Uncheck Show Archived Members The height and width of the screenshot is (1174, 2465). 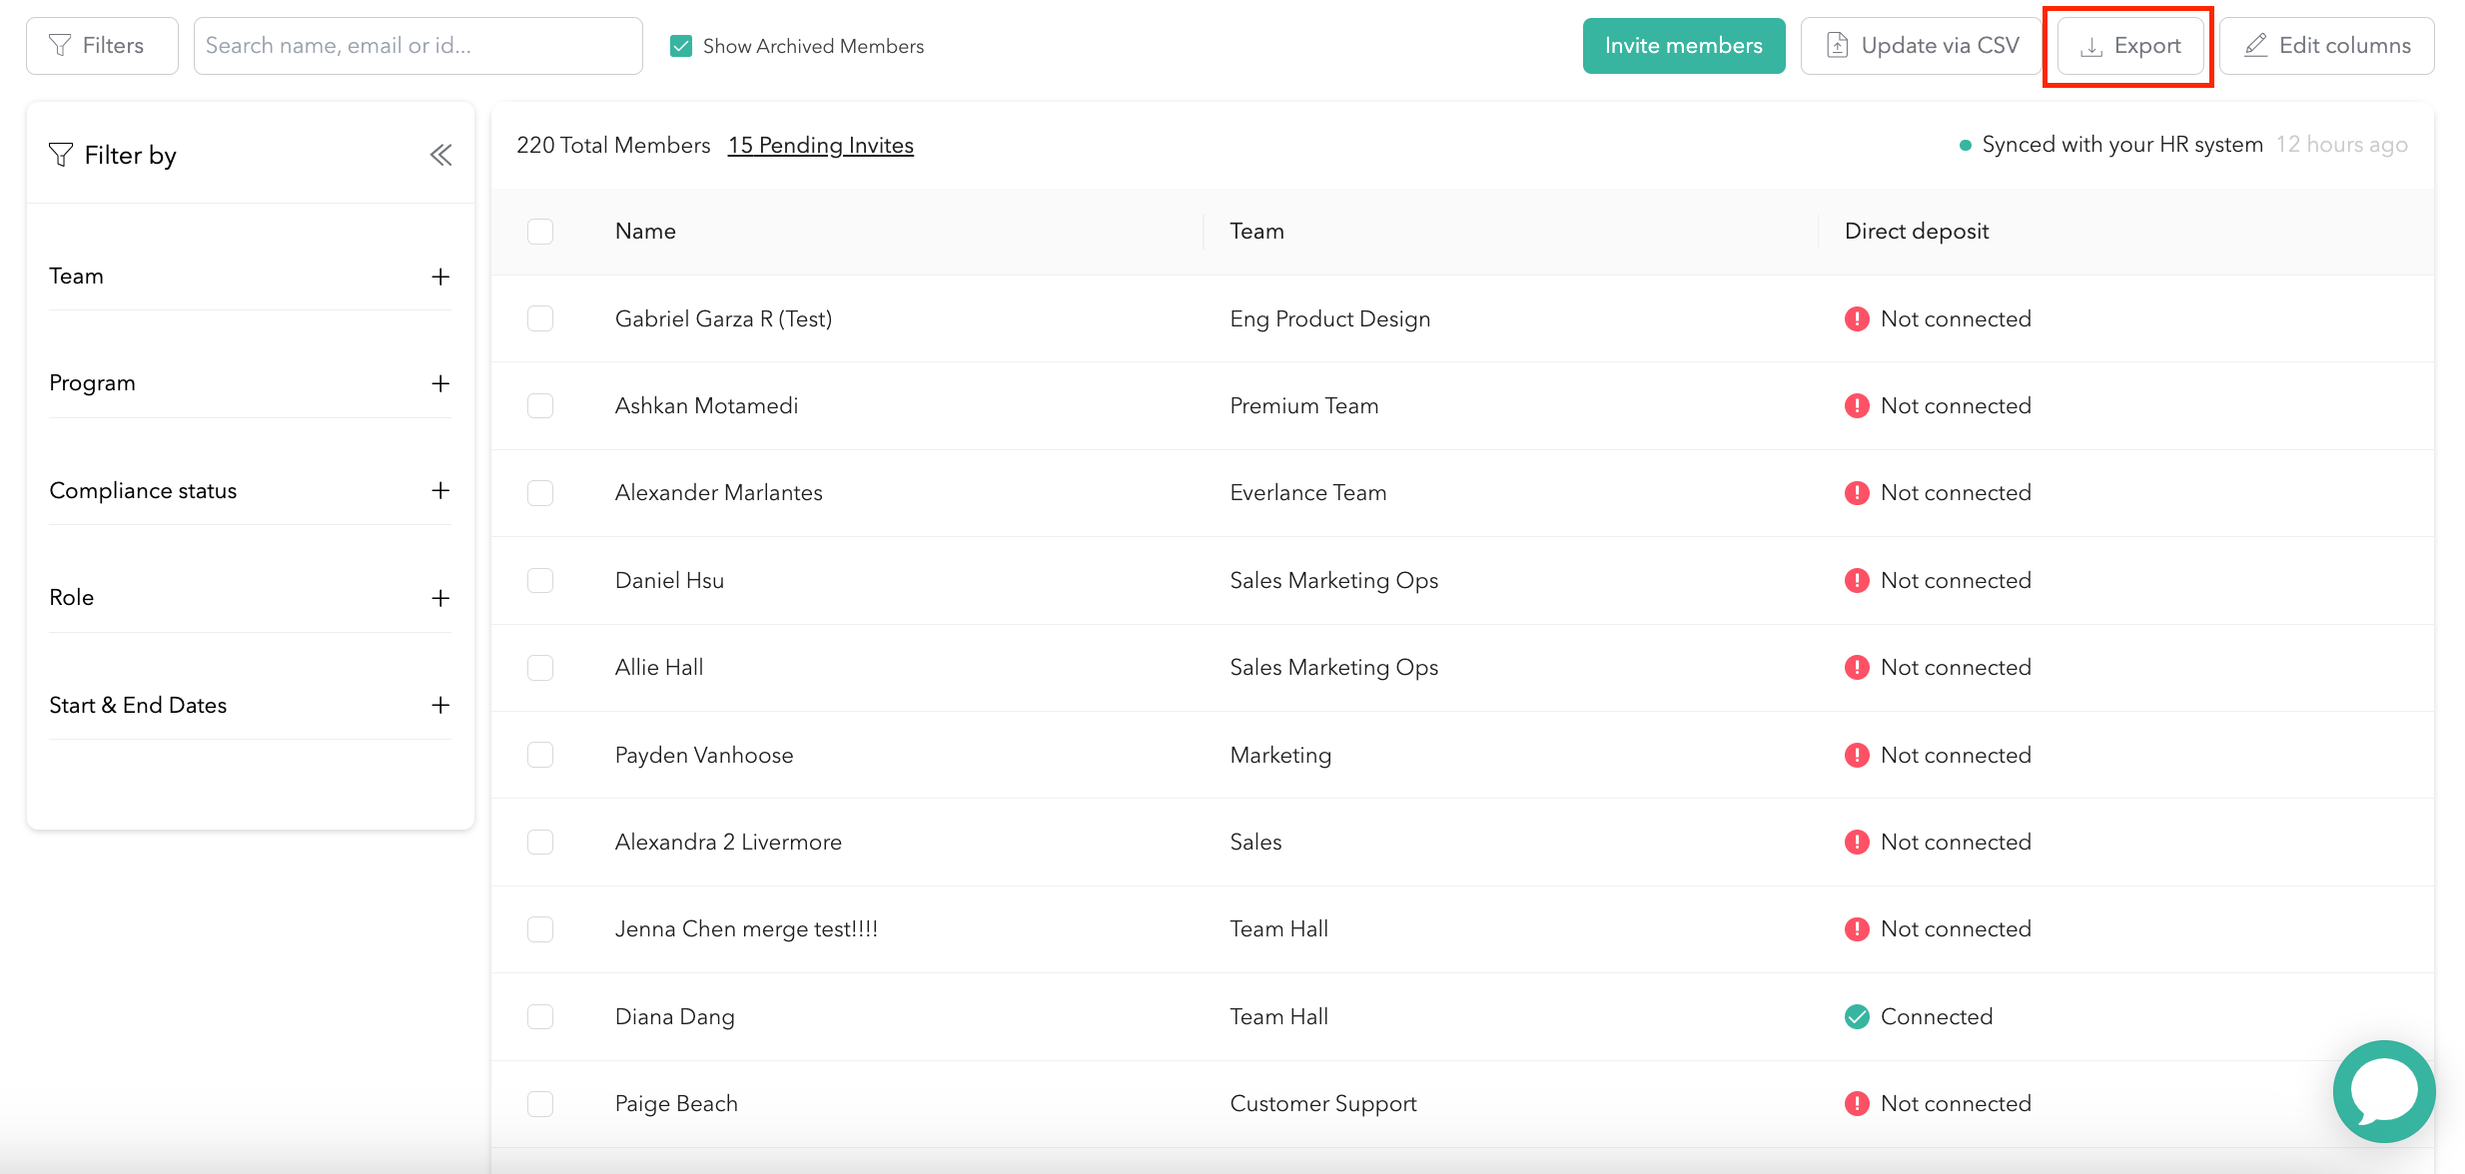681,46
